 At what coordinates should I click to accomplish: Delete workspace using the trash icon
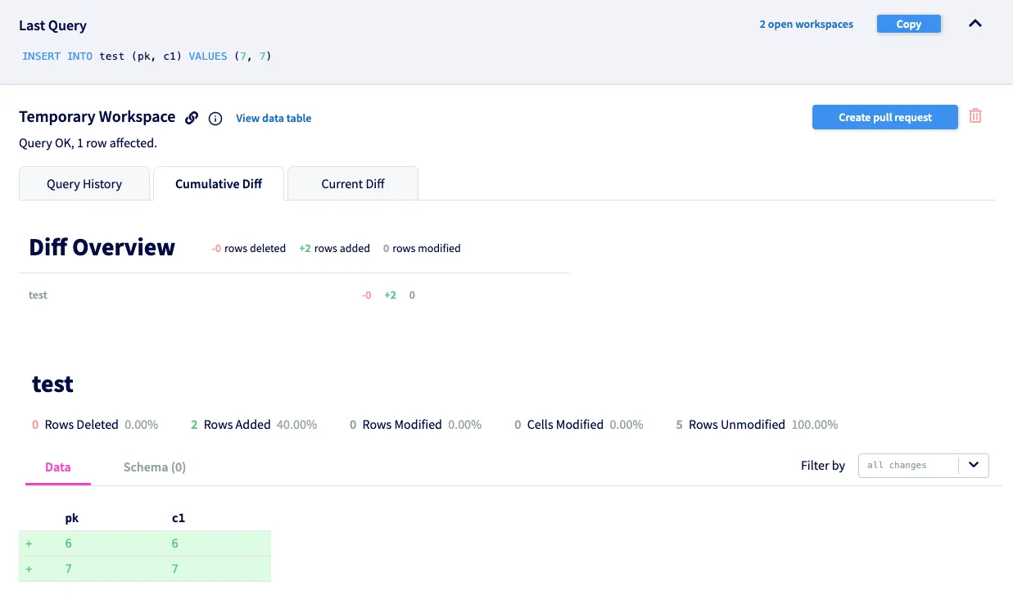[x=975, y=115]
